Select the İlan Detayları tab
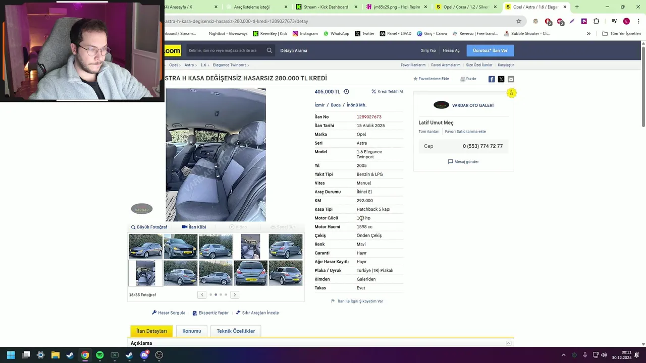The width and height of the screenshot is (646, 363). (151, 331)
